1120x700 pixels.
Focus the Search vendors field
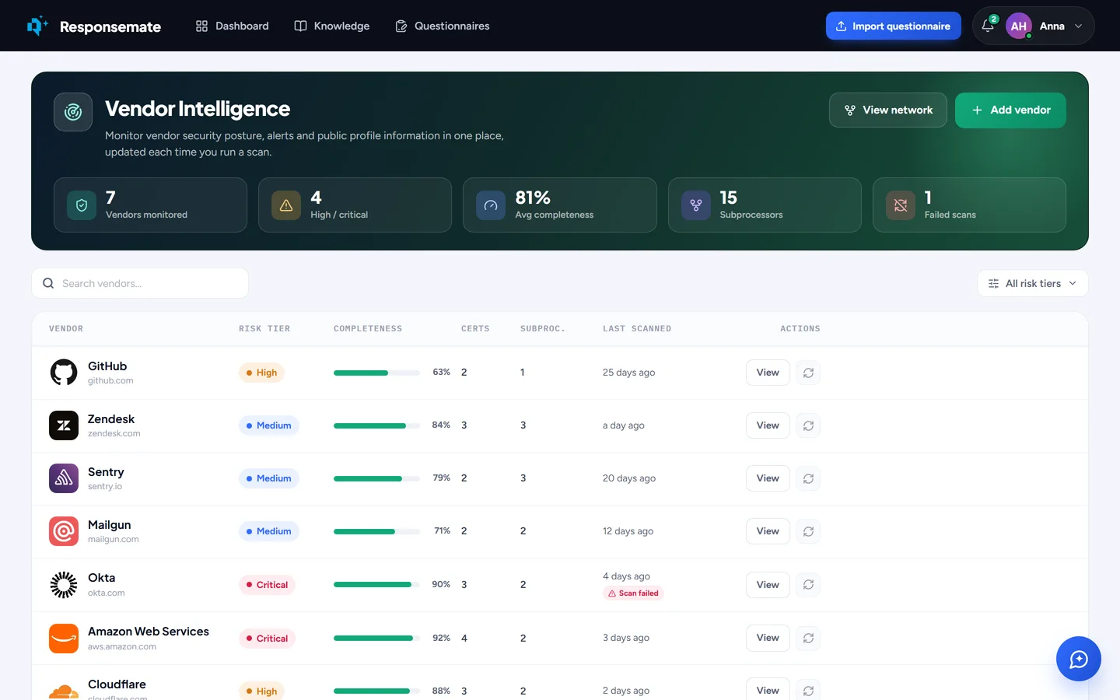[x=140, y=283]
